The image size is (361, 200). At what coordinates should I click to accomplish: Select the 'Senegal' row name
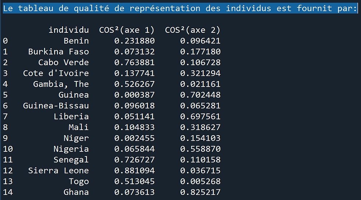pos(71,160)
